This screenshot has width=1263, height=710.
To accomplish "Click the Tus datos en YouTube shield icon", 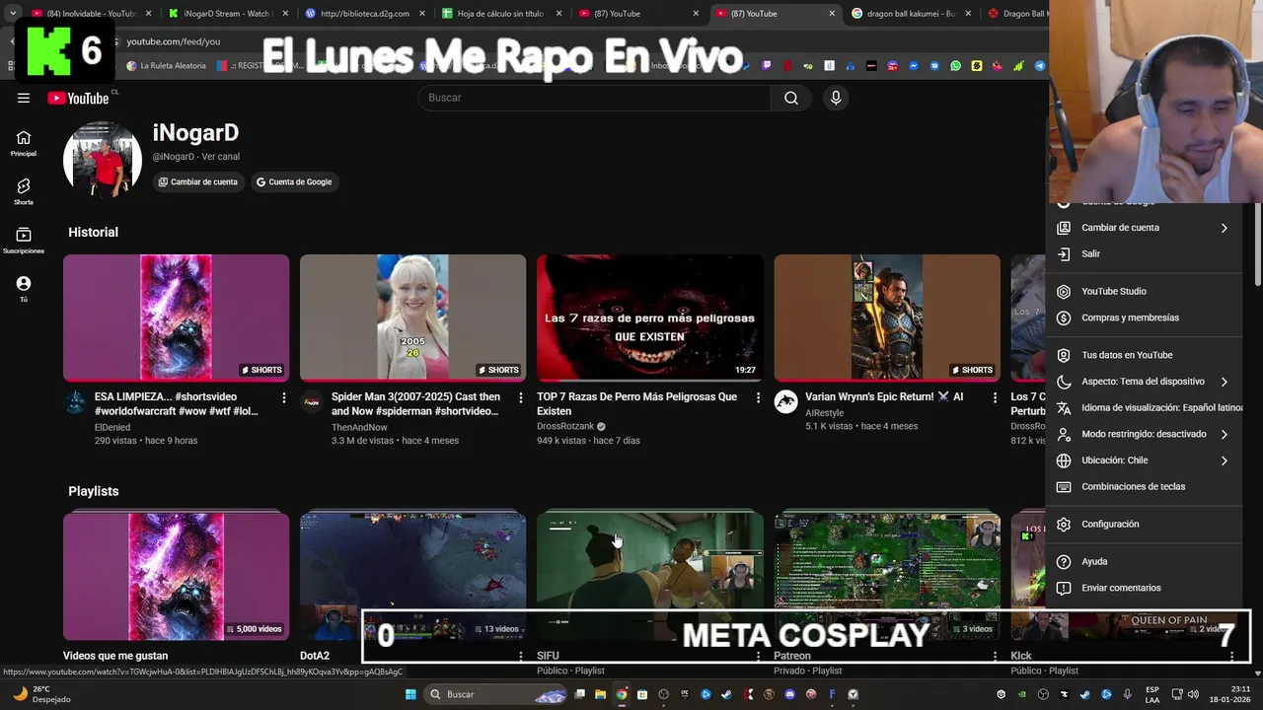I will [1064, 355].
